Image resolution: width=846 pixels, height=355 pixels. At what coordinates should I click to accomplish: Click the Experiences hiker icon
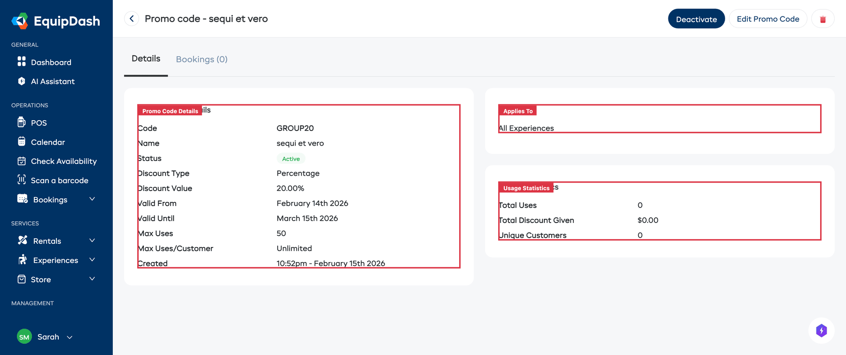(x=23, y=259)
